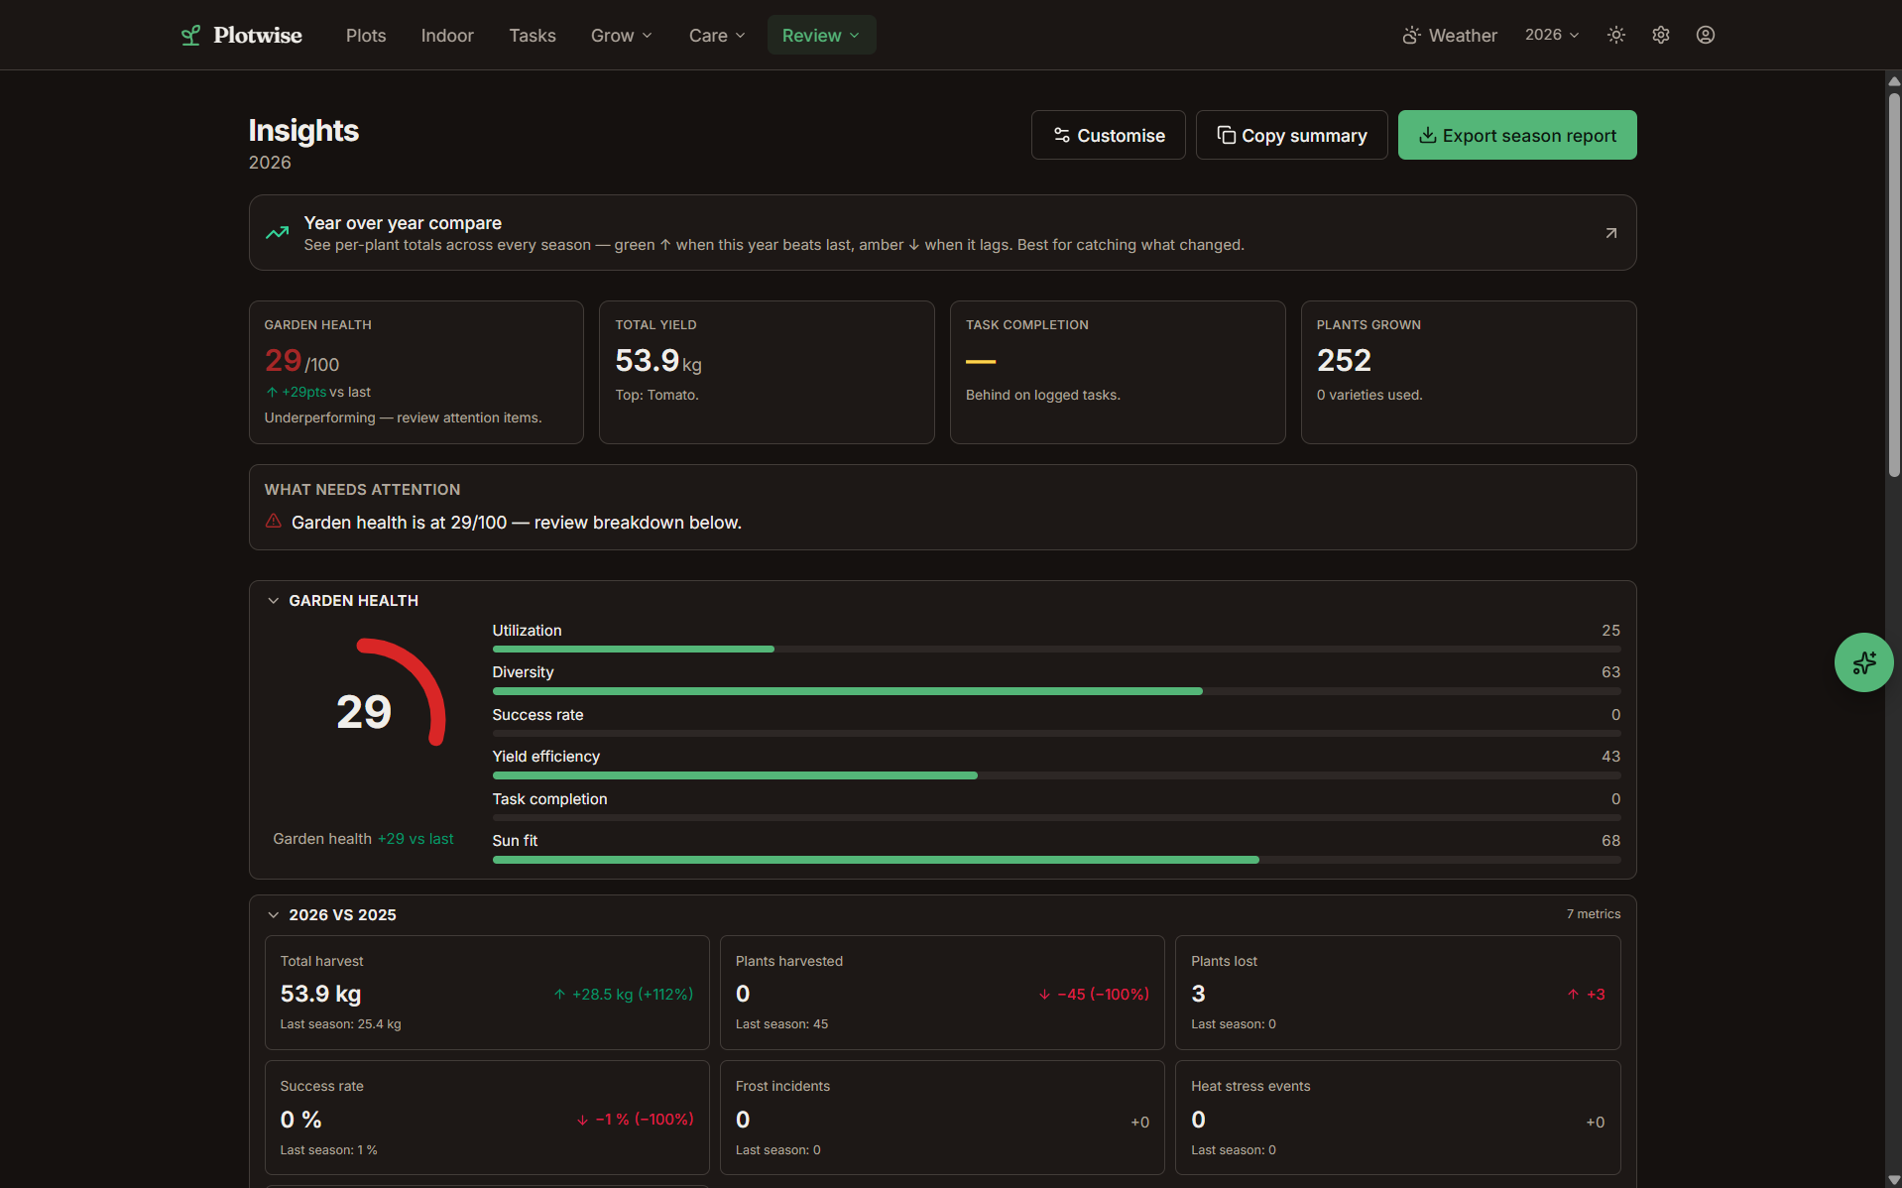Click the red warning triangle attention icon

(x=274, y=522)
